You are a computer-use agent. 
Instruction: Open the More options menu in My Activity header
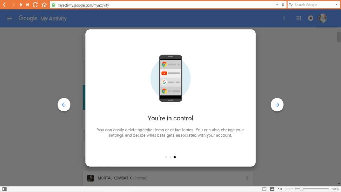coord(284,18)
